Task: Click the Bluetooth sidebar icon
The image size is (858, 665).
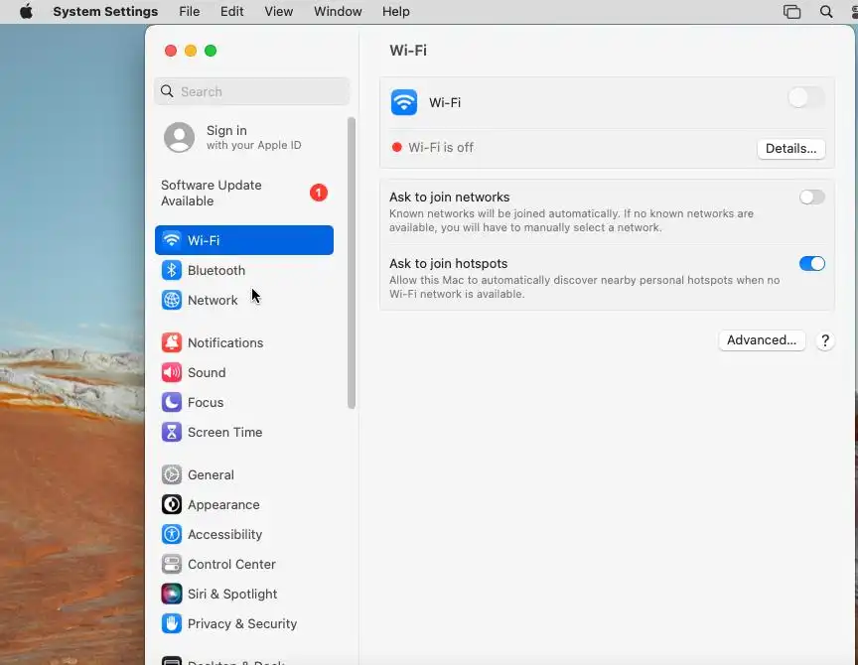Action: coord(172,270)
